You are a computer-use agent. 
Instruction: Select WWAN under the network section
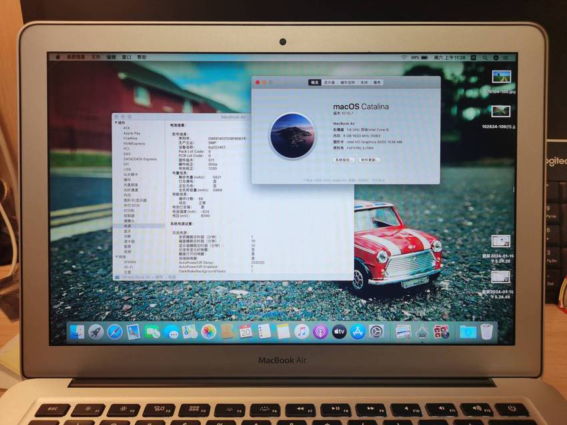coord(130,262)
